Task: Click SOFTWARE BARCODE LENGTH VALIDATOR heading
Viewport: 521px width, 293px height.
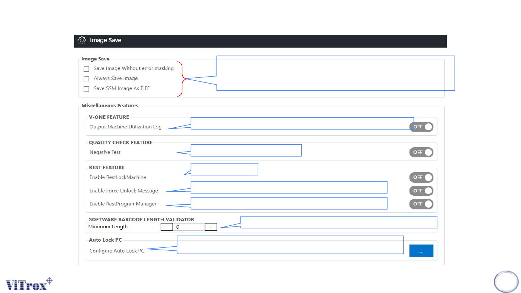Action: coord(141,219)
